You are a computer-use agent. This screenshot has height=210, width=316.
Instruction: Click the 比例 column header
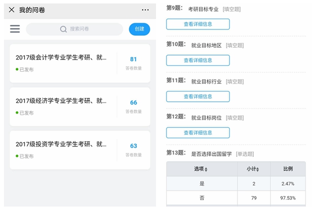[287, 169]
